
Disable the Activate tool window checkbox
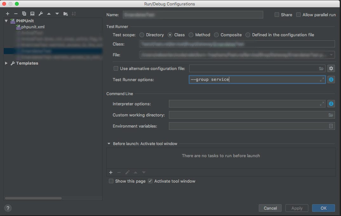pos(150,181)
